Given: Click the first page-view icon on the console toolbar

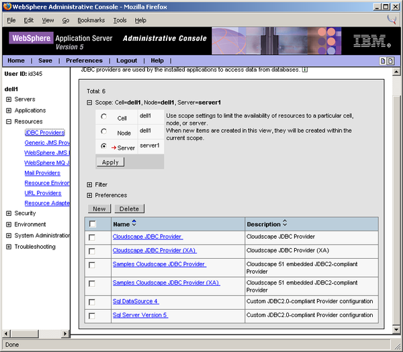Looking at the screenshot, I should point(383,61).
